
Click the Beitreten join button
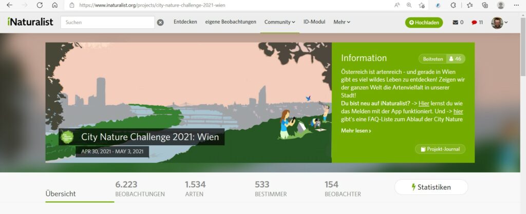(433, 59)
